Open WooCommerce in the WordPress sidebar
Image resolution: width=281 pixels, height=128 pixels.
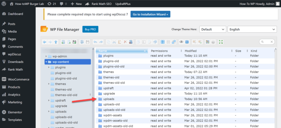(19, 79)
